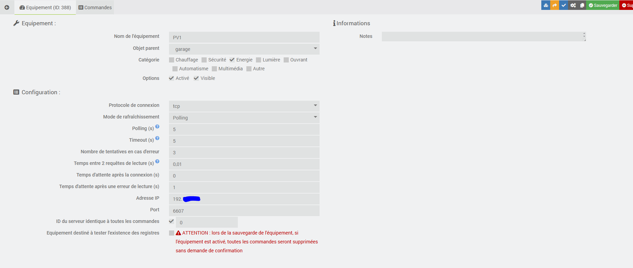Click the Timeout (s) input field

244,141
